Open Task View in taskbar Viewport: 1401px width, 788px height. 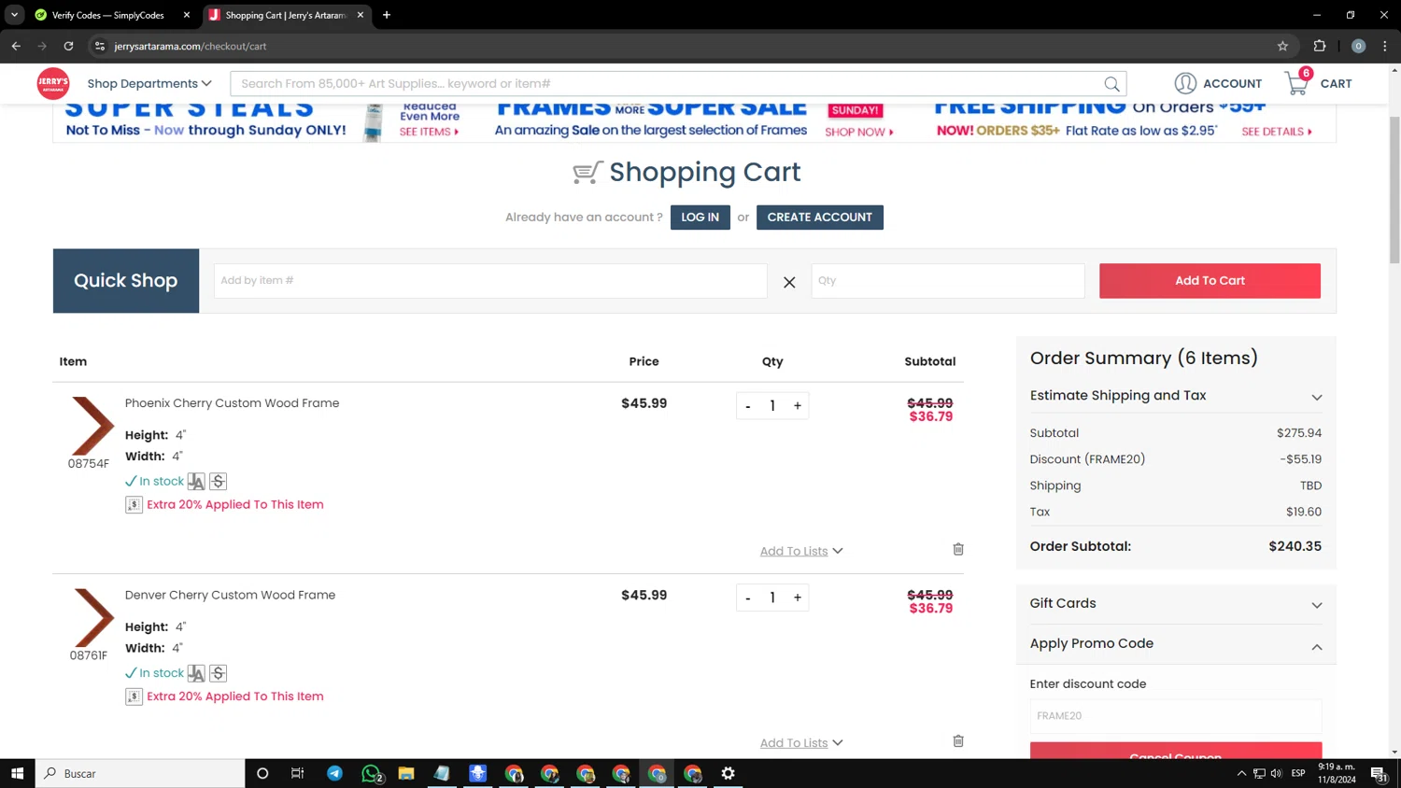(x=298, y=773)
